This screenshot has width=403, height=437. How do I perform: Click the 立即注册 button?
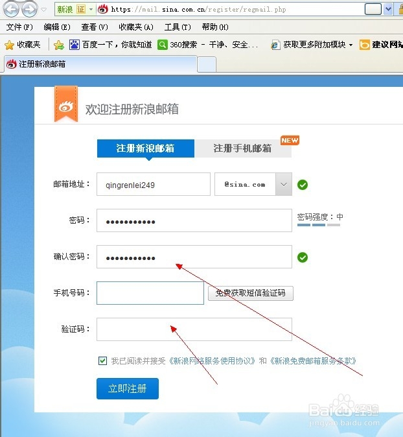(x=128, y=388)
